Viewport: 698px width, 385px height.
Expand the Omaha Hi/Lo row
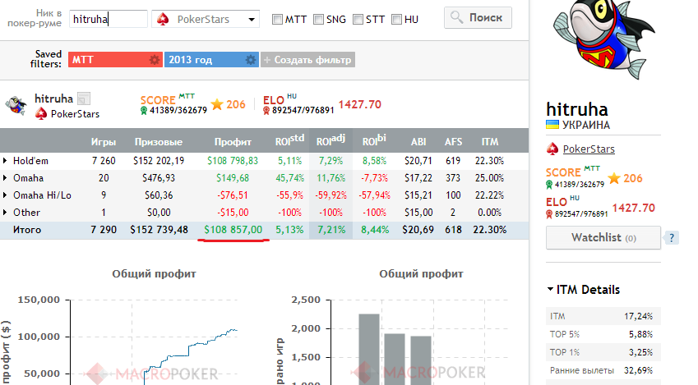point(5,195)
